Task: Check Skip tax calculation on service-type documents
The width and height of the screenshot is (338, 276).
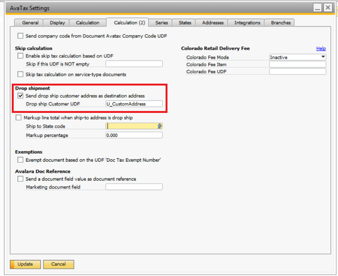Action: click(20, 74)
